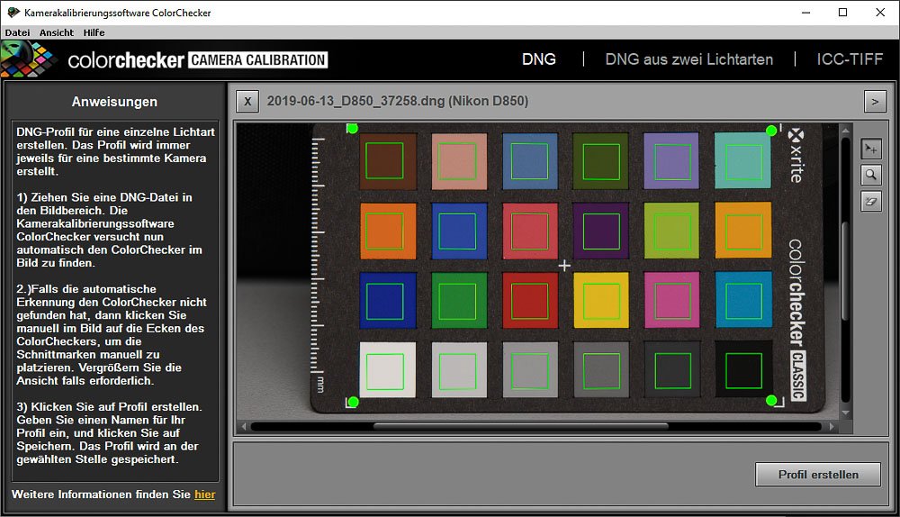
Task: Click the horizontal scrollbar left arrow
Action: pos(243,426)
